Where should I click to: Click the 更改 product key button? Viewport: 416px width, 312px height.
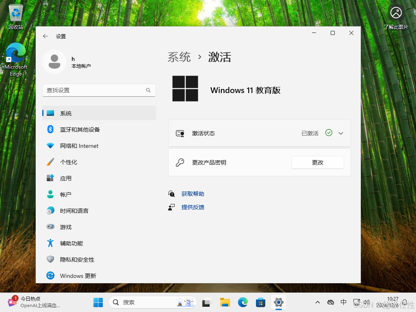point(318,162)
